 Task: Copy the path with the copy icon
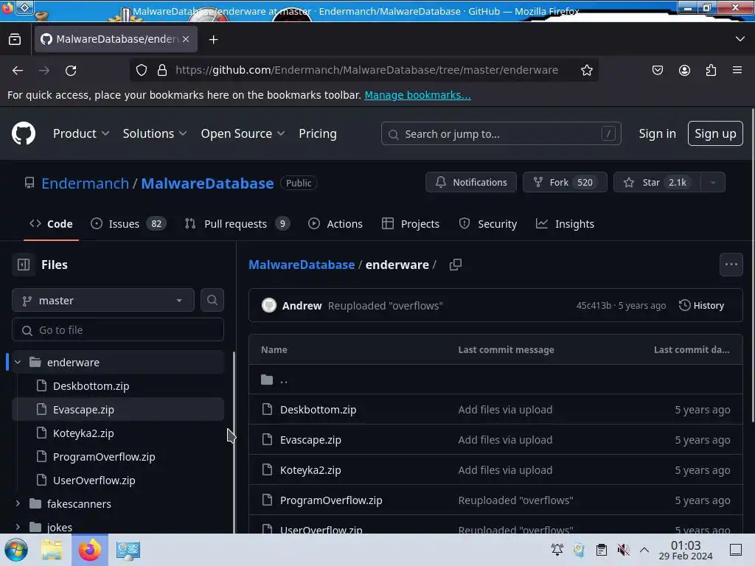click(455, 265)
